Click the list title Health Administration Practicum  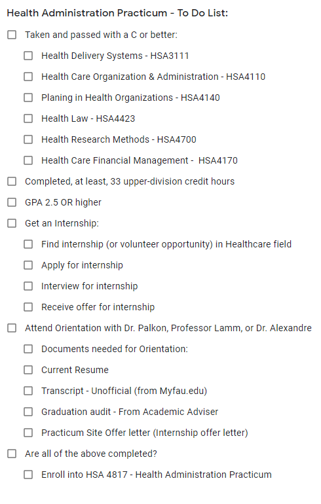[87, 13]
